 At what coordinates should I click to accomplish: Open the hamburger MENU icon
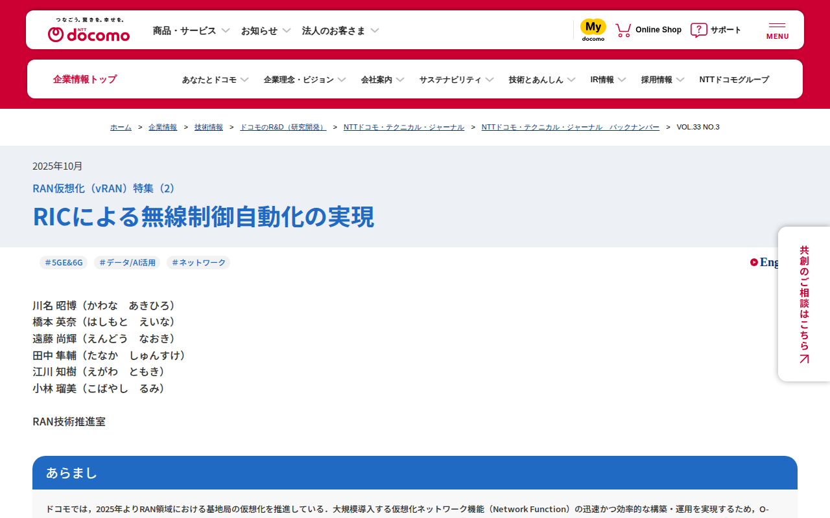[x=777, y=30]
